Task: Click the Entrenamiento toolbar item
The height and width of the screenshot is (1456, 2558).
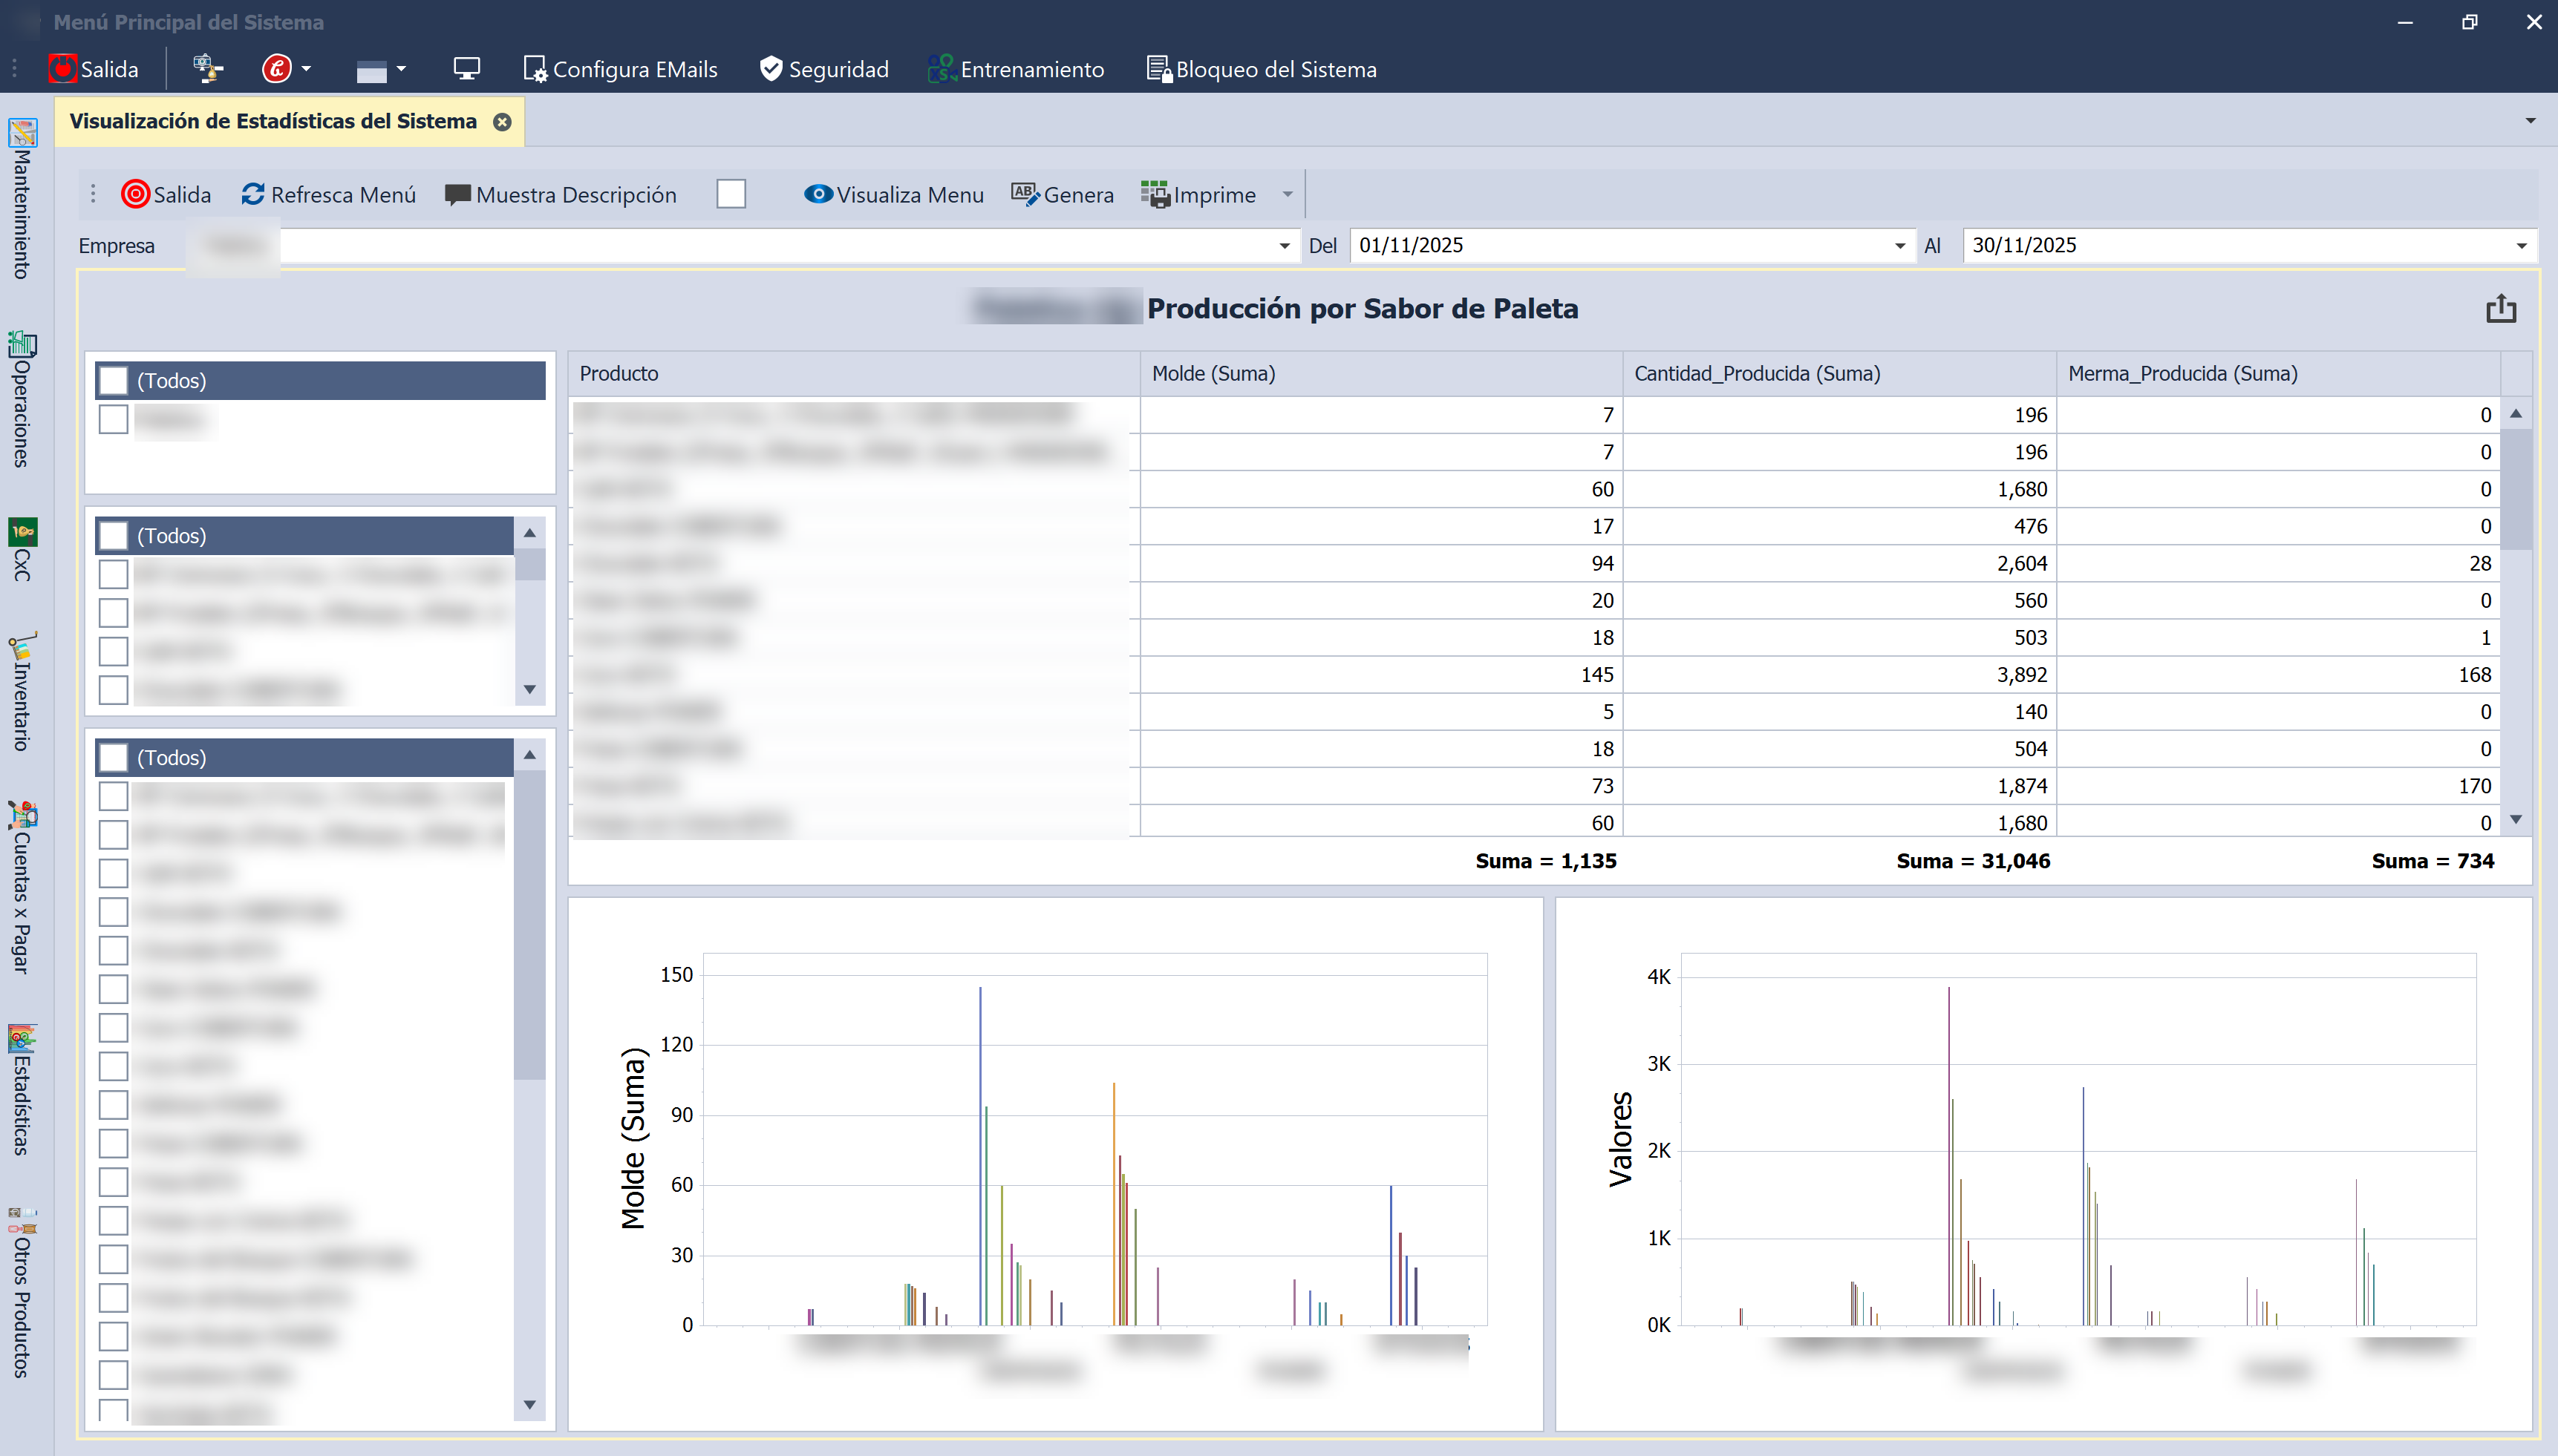Action: (x=1015, y=69)
